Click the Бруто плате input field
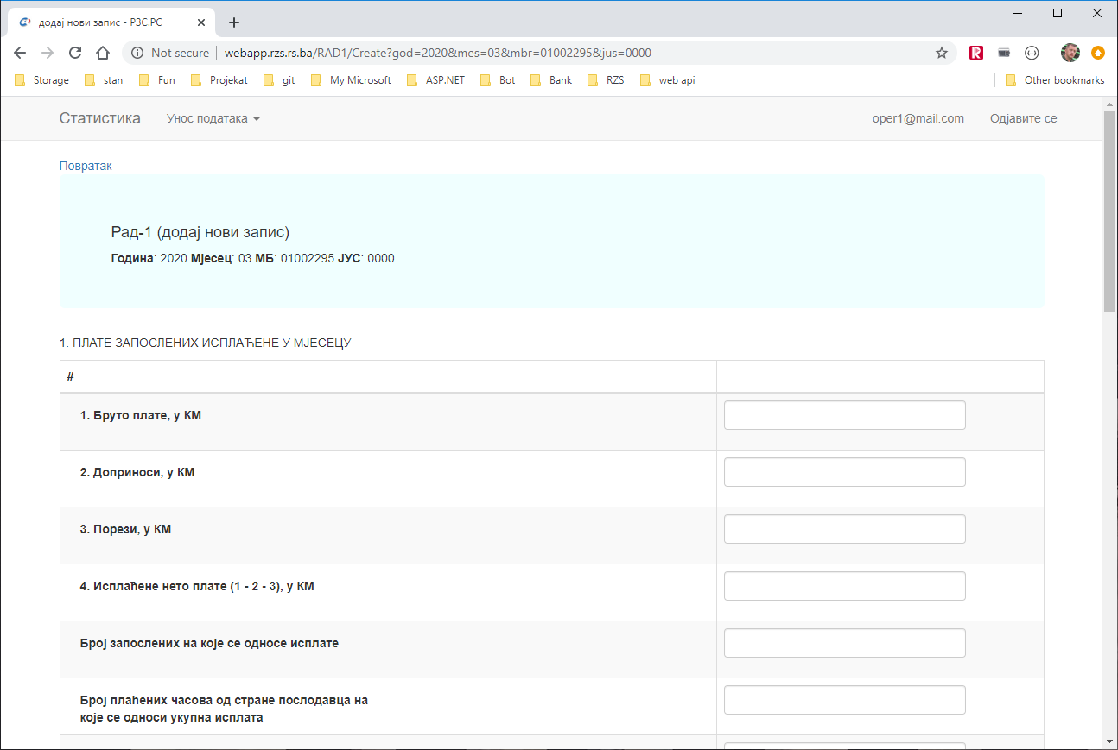1118x750 pixels. click(844, 415)
